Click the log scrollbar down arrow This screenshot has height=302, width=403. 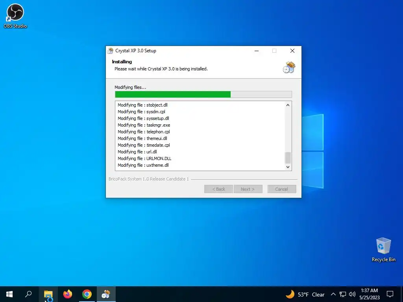click(x=288, y=167)
